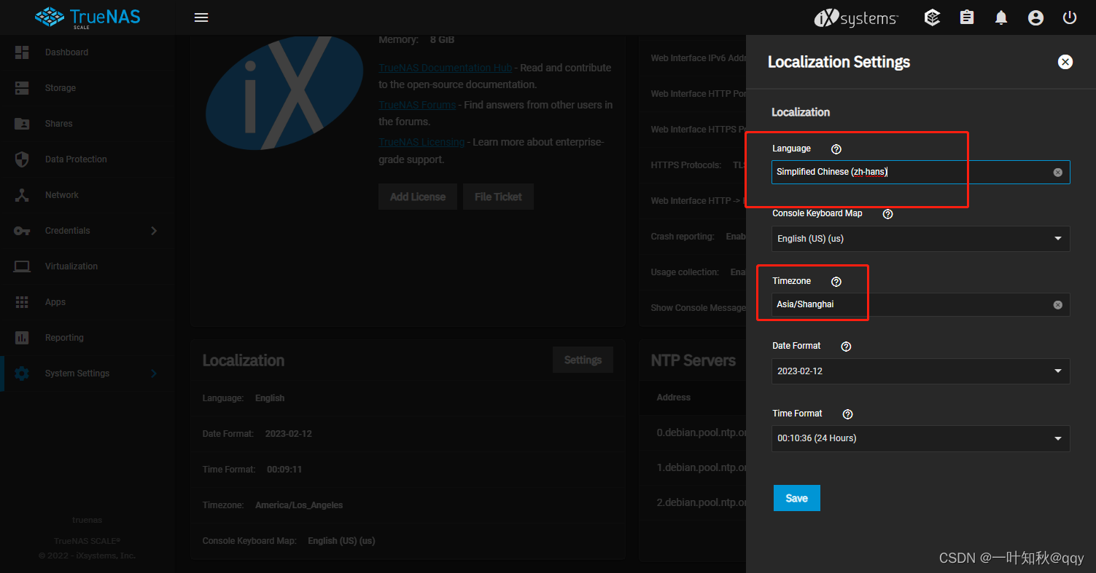Click the Apps grid icon
Screen dimensions: 1096x573
[x=22, y=302]
